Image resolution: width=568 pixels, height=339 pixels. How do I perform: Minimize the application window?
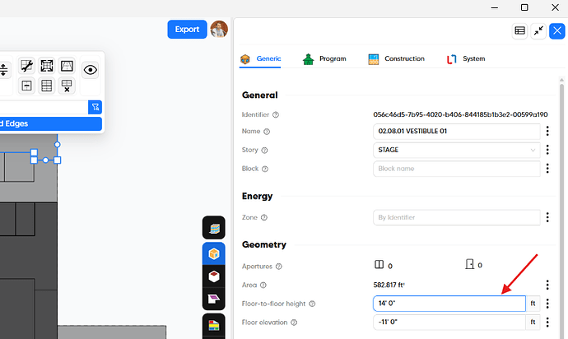point(495,7)
